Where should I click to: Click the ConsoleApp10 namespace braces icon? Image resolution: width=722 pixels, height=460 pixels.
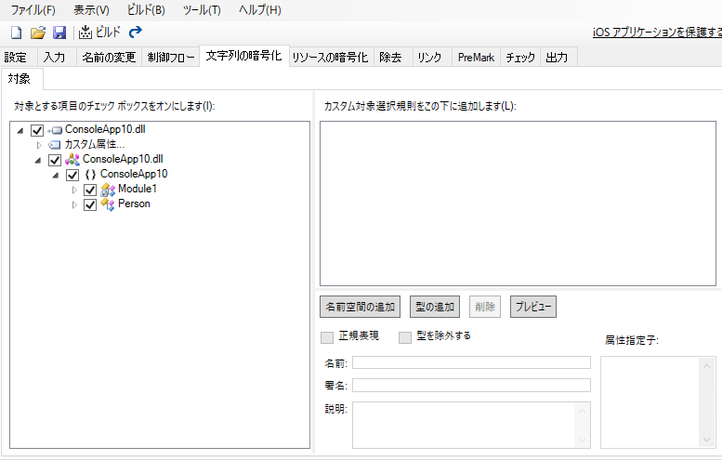point(90,175)
